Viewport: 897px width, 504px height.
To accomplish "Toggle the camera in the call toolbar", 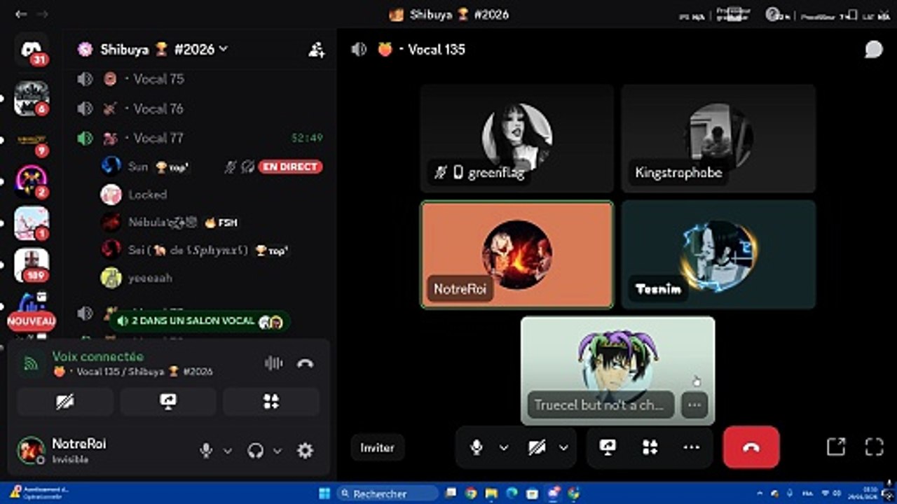I will [x=537, y=447].
